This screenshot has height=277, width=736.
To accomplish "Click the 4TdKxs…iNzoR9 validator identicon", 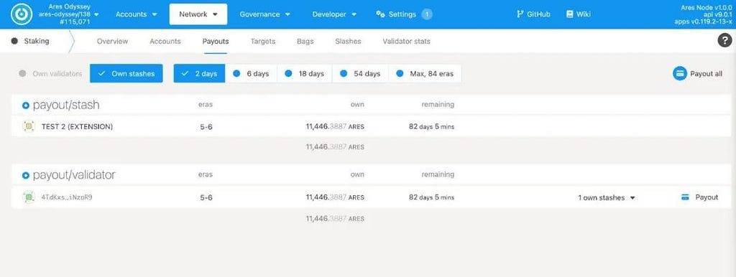I will tap(29, 197).
